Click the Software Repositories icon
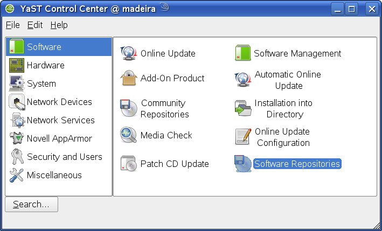Viewport: 382px width, 231px height. coord(243,163)
